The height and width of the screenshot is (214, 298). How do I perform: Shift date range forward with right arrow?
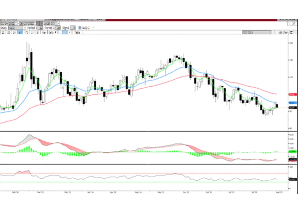tap(41, 24)
